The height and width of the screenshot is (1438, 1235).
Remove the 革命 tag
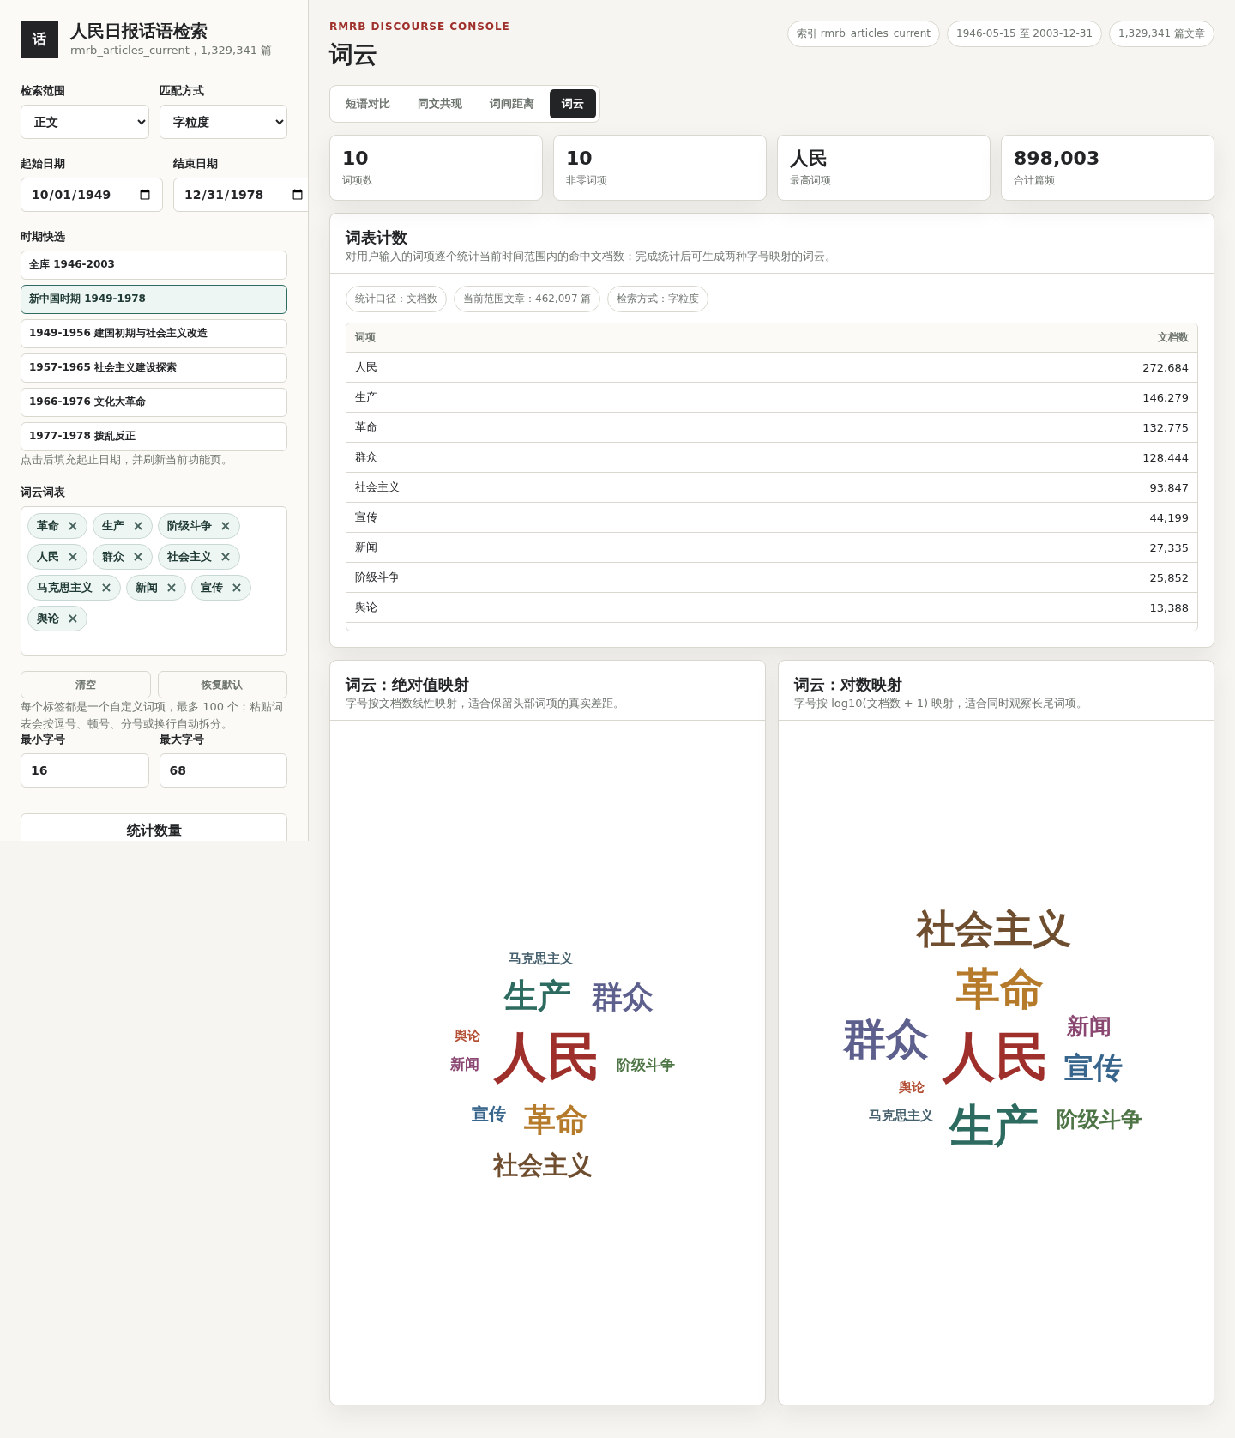pyautogui.click(x=73, y=526)
